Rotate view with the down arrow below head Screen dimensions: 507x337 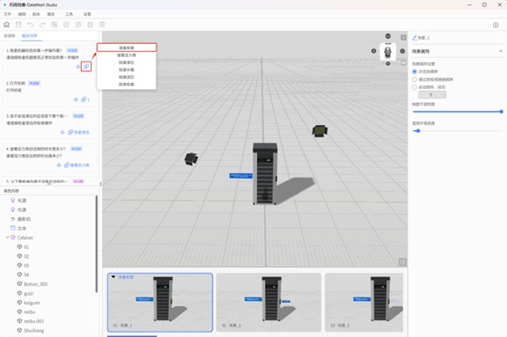(387, 63)
